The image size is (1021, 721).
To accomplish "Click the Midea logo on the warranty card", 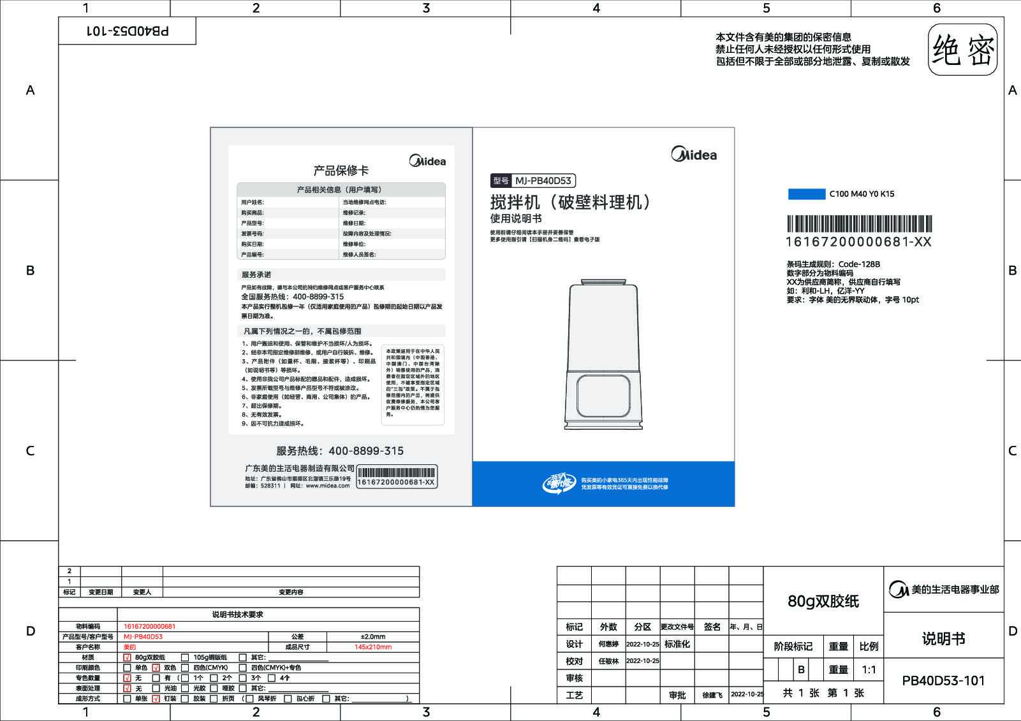I will [x=427, y=161].
